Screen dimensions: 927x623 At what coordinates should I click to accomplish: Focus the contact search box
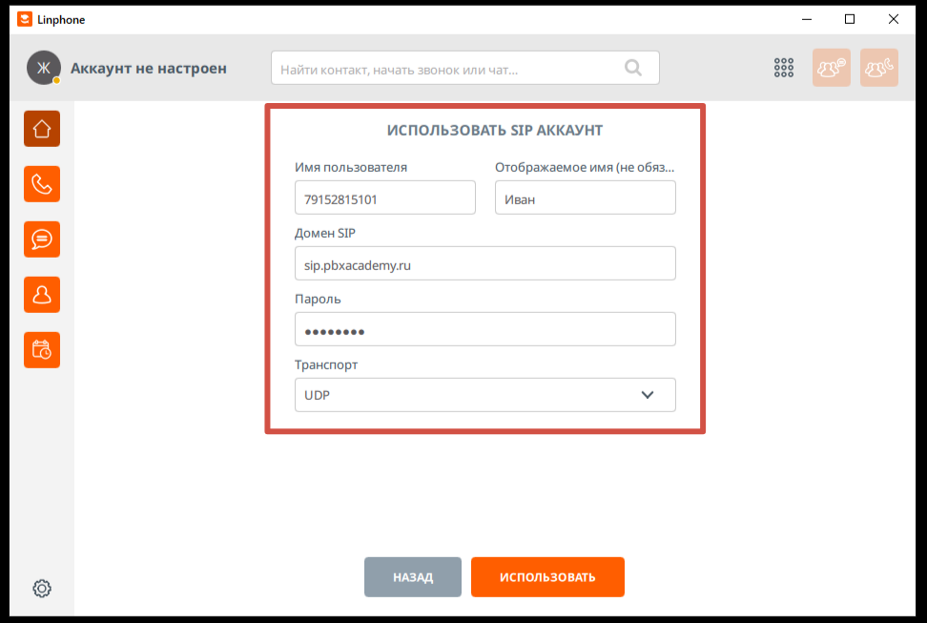(x=465, y=68)
